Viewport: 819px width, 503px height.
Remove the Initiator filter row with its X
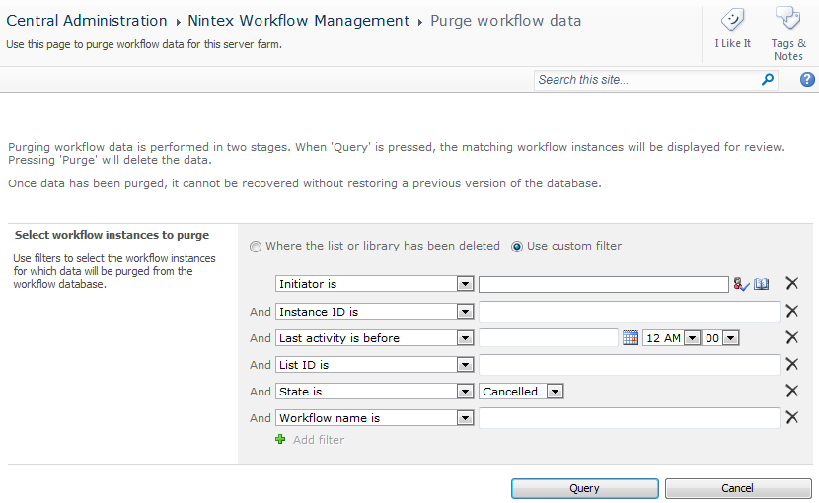pyautogui.click(x=791, y=283)
